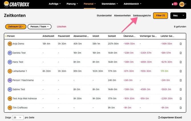Open the rows per page selector
Image resolution: width=191 pixels, height=121 pixels.
pos(18,117)
